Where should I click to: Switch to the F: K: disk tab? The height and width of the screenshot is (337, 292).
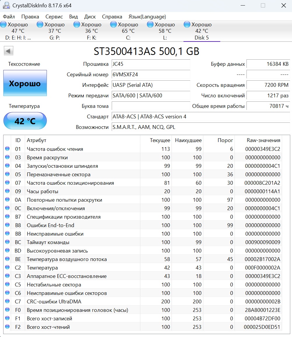(x=92, y=31)
